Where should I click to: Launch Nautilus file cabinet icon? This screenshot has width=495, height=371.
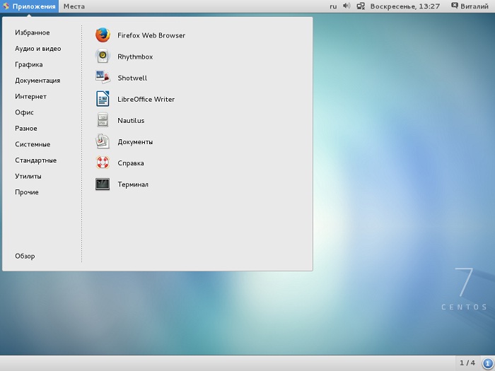[103, 120]
